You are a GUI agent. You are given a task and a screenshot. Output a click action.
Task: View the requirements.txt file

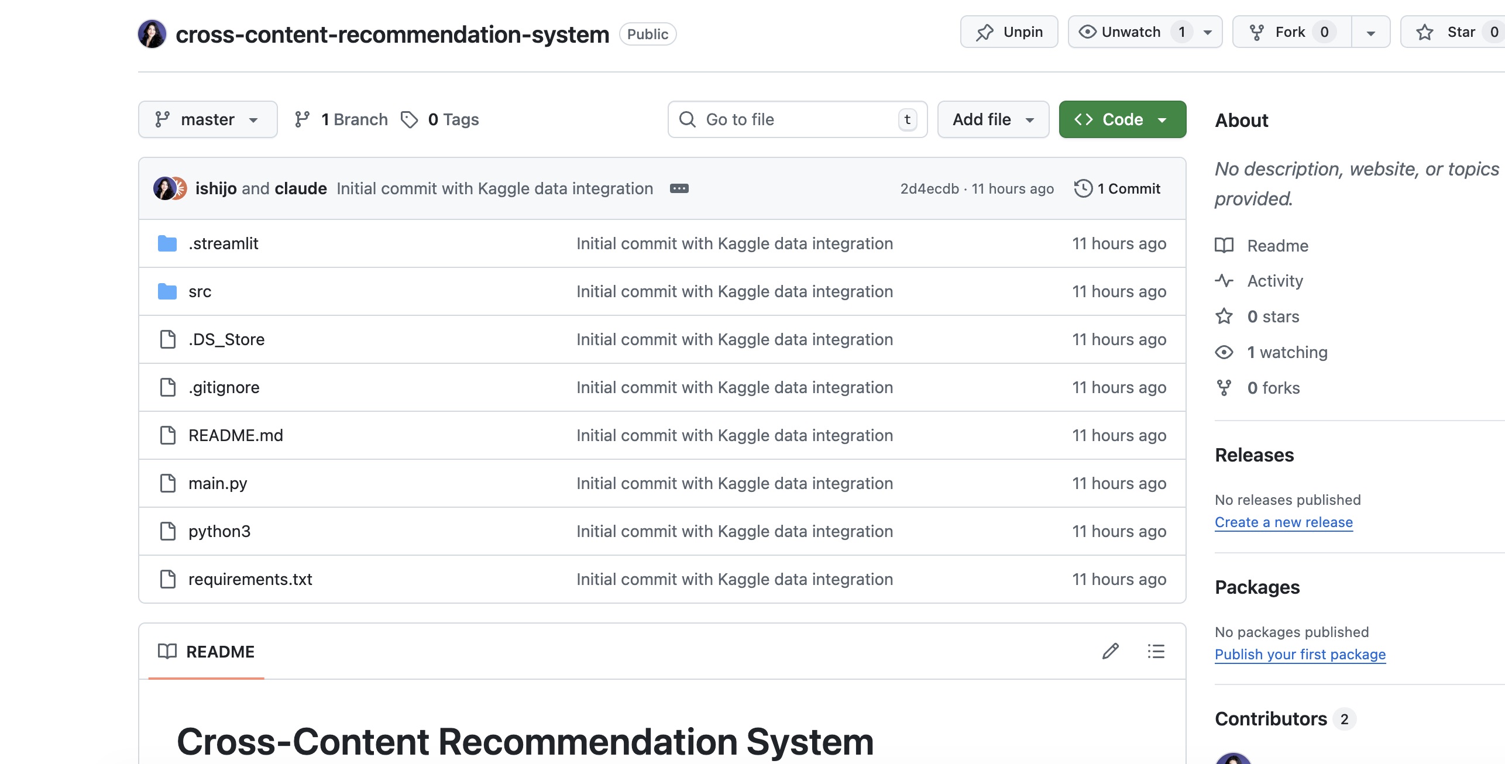click(x=250, y=579)
